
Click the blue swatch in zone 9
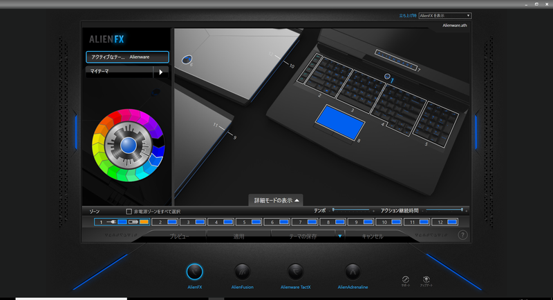pos(368,222)
